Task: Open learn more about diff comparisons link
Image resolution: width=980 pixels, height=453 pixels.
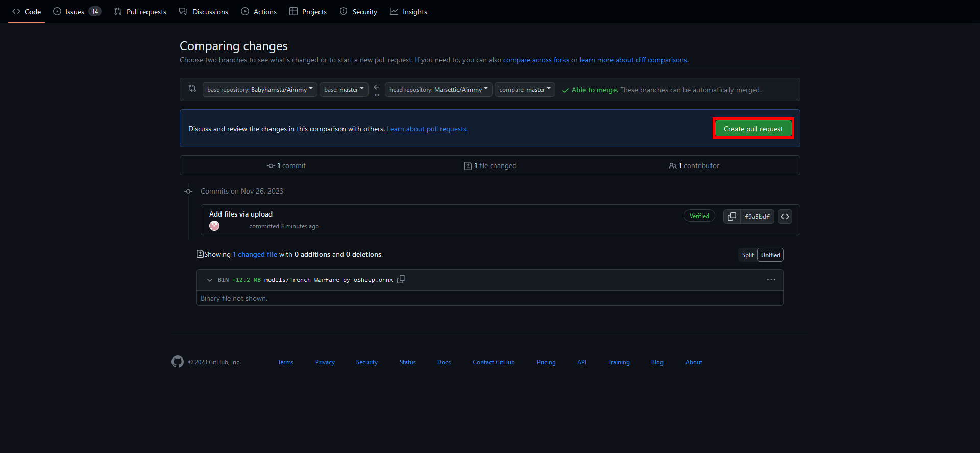Action: click(x=633, y=60)
